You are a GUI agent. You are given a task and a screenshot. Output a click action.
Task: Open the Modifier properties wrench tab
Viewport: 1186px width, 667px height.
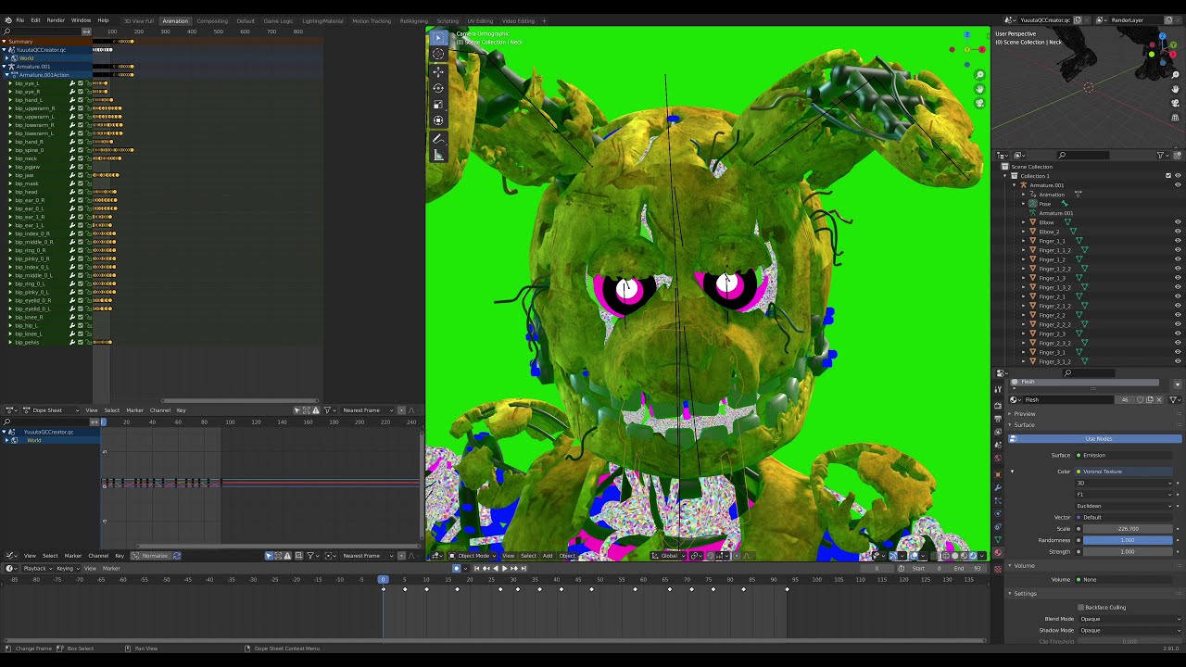998,487
